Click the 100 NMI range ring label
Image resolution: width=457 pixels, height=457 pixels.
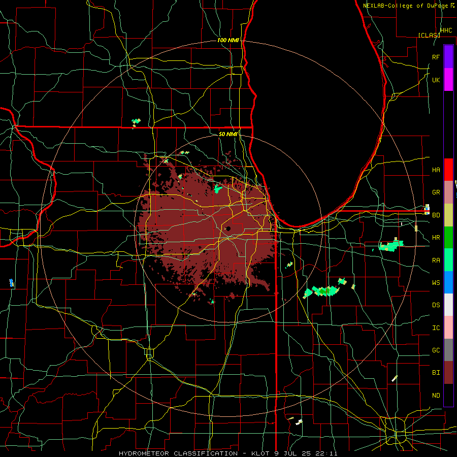click(228, 40)
